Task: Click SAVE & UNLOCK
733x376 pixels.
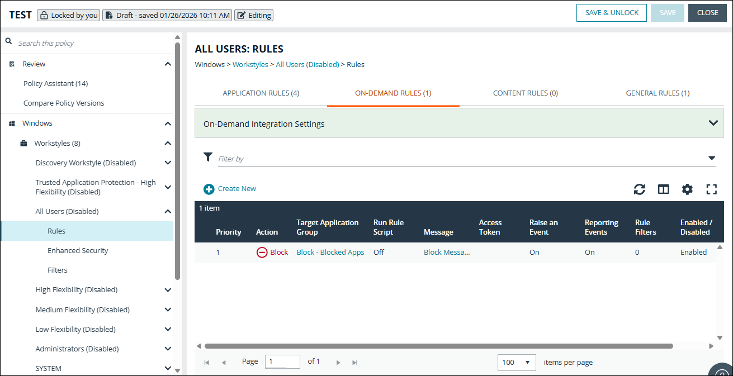Action: tap(611, 12)
